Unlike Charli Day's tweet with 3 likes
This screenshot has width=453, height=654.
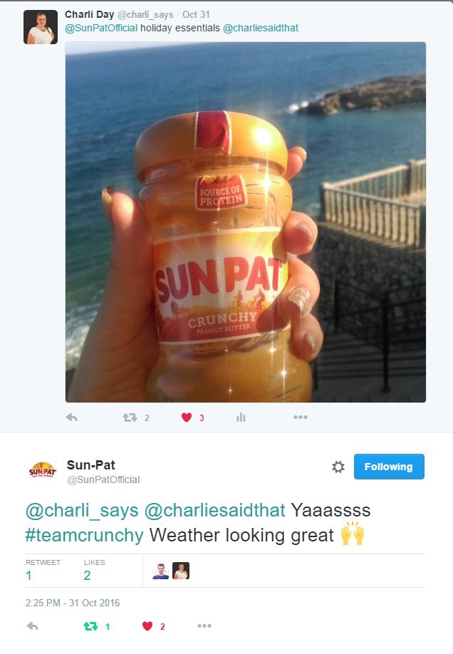click(x=187, y=417)
